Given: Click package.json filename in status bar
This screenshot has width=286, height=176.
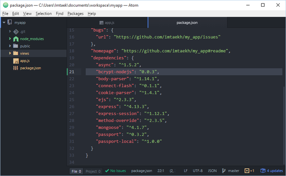Looking at the screenshot, I should [x=141, y=171].
